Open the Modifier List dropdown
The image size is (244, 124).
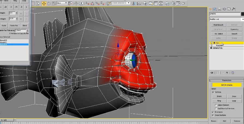[x=242, y=19]
